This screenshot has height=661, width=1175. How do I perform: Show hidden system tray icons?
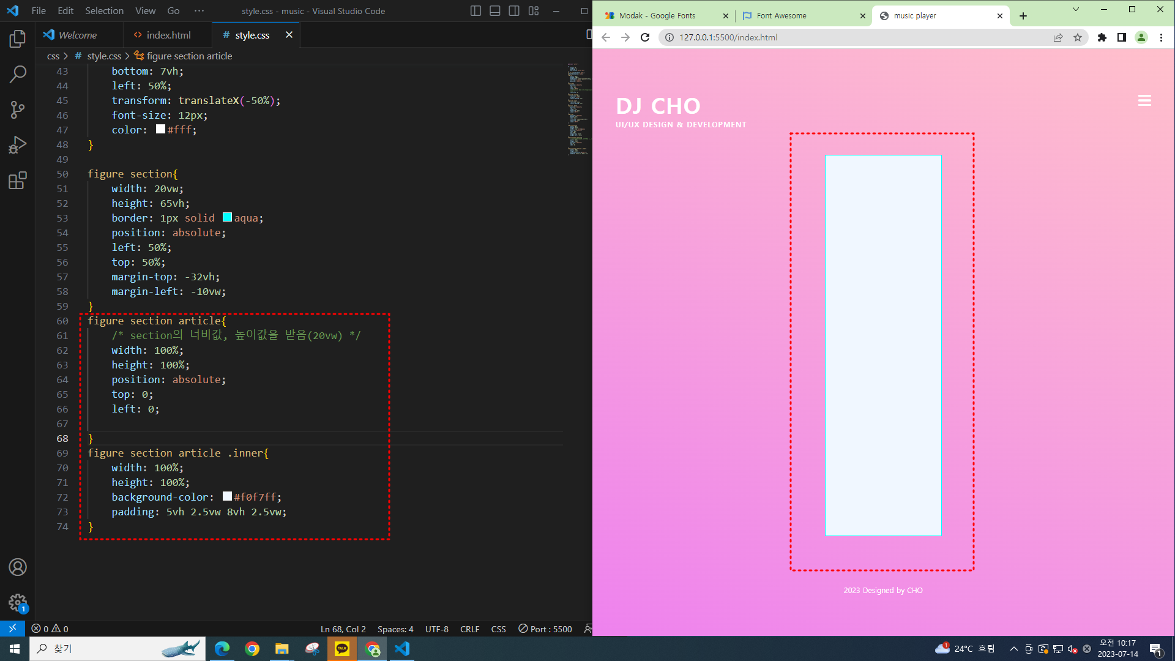click(1013, 649)
